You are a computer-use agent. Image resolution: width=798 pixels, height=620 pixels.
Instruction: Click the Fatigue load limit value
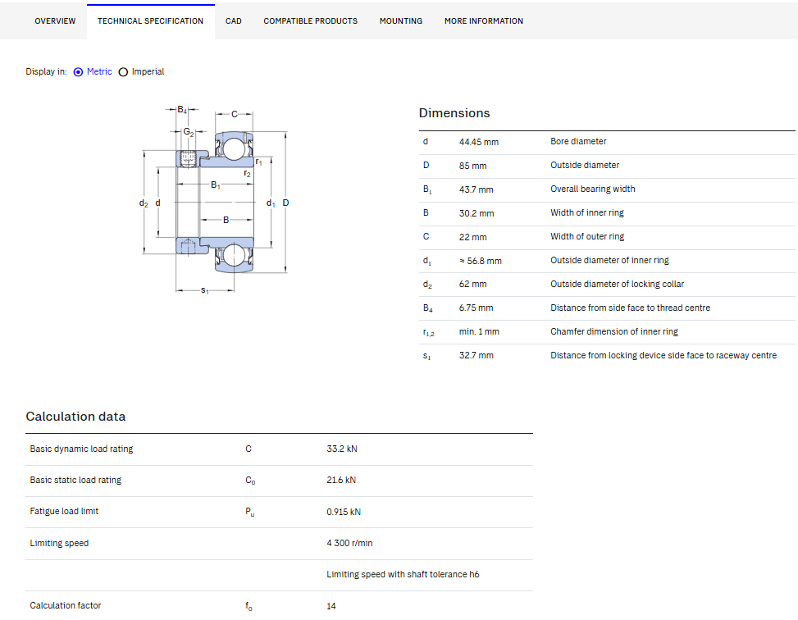coord(344,512)
